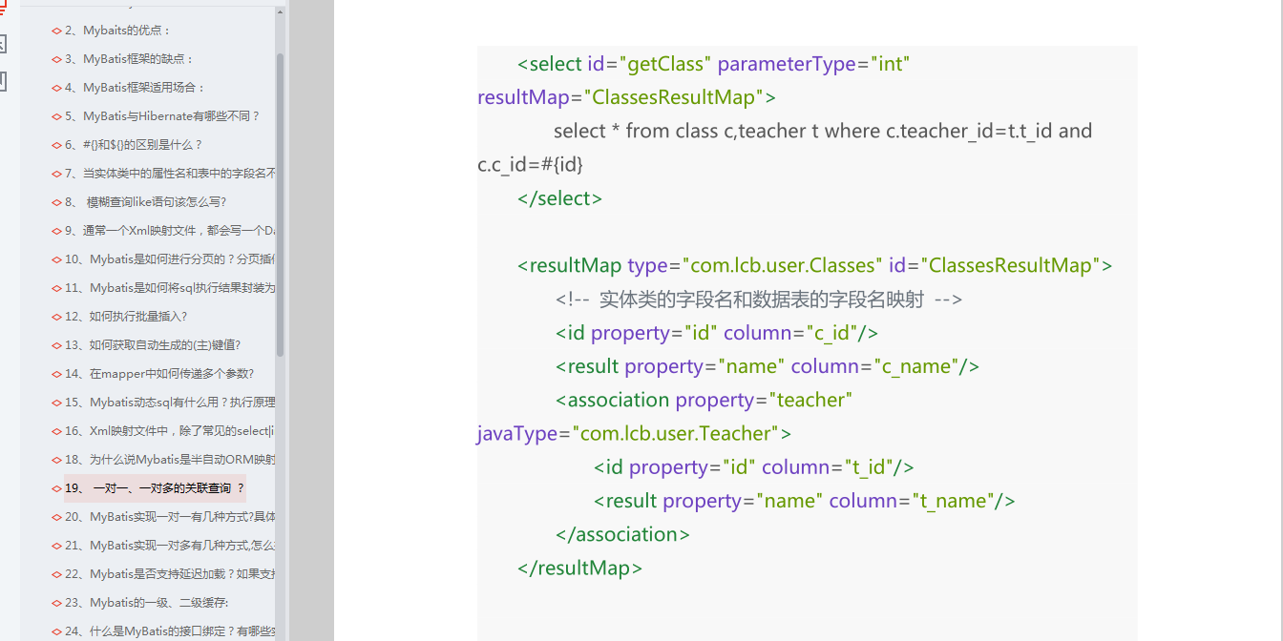Select bookmark "16、Xml映射文件中"
This screenshot has width=1283, height=641.
pyautogui.click(x=170, y=431)
